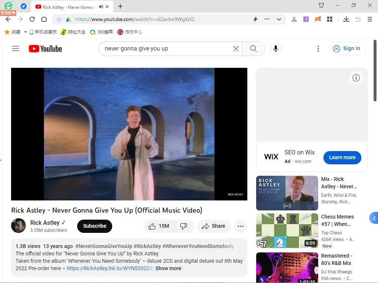Expand the address bar dropdown chevron
Viewport: 378px width, 283px height.
279,19
